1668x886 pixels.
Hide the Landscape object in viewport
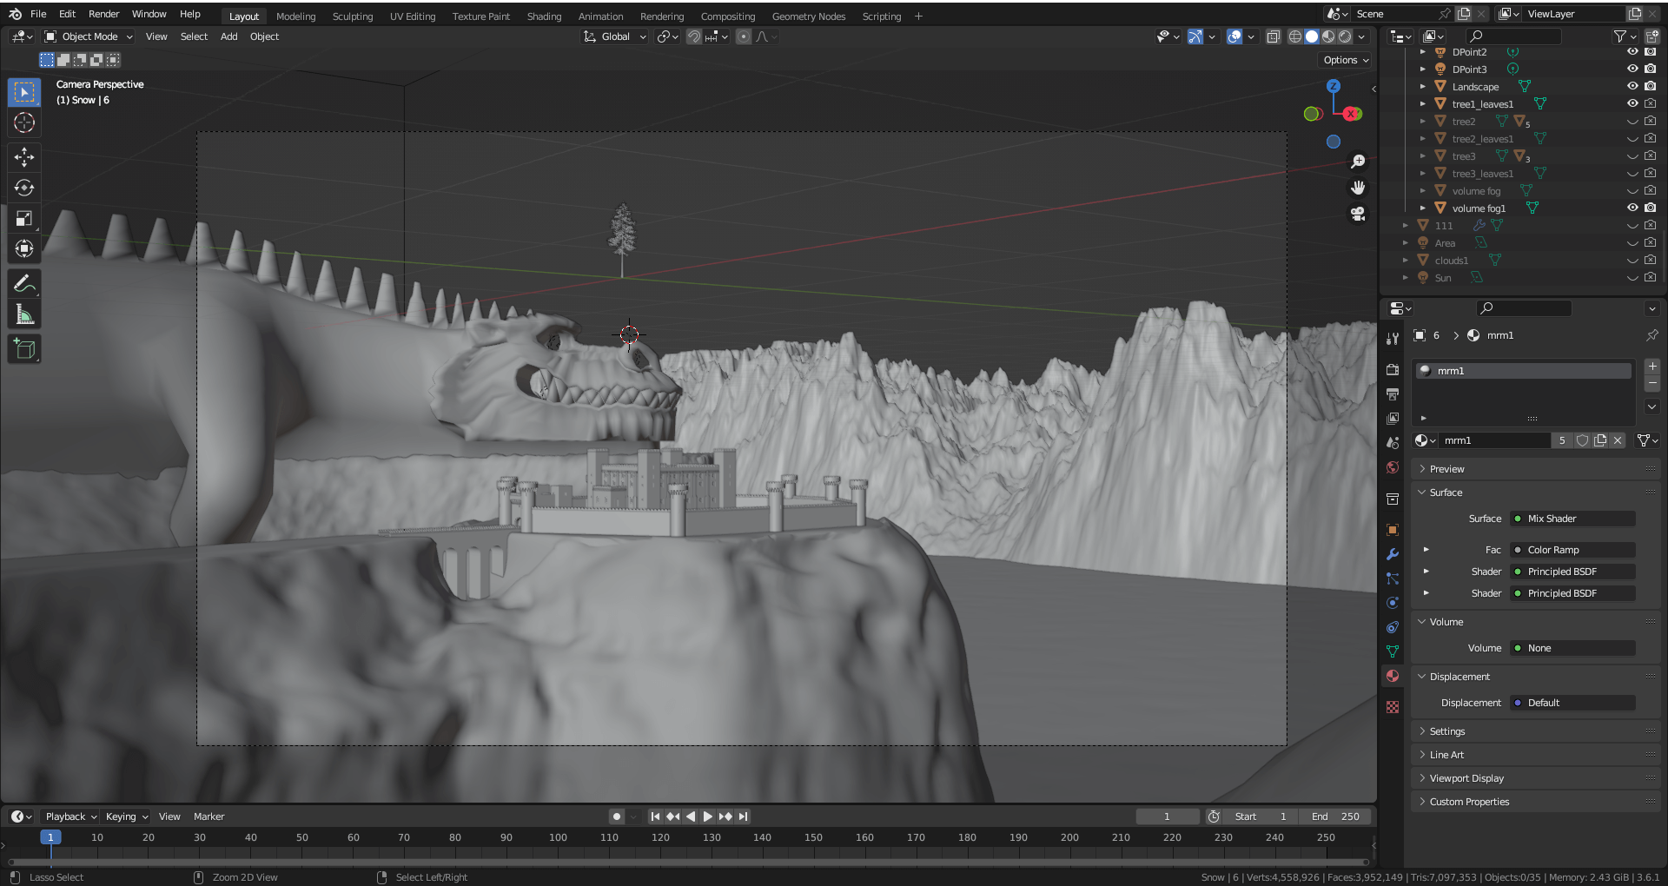1632,87
